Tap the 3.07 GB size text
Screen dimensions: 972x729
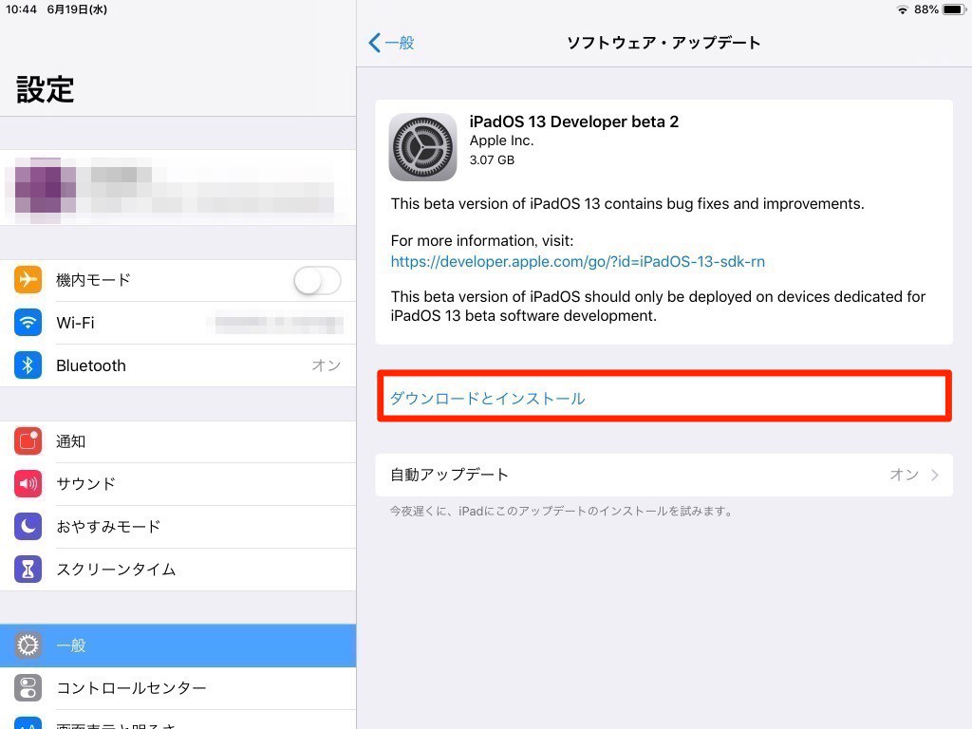[492, 159]
